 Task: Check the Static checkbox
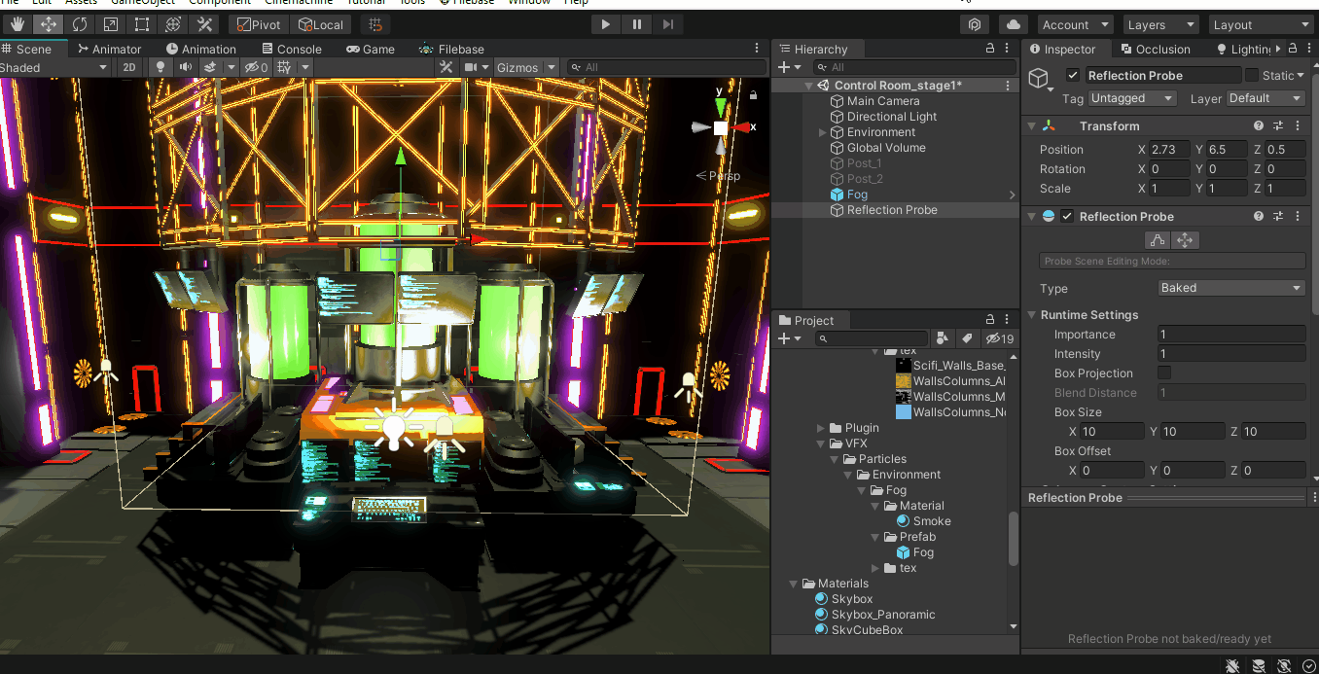tap(1251, 75)
